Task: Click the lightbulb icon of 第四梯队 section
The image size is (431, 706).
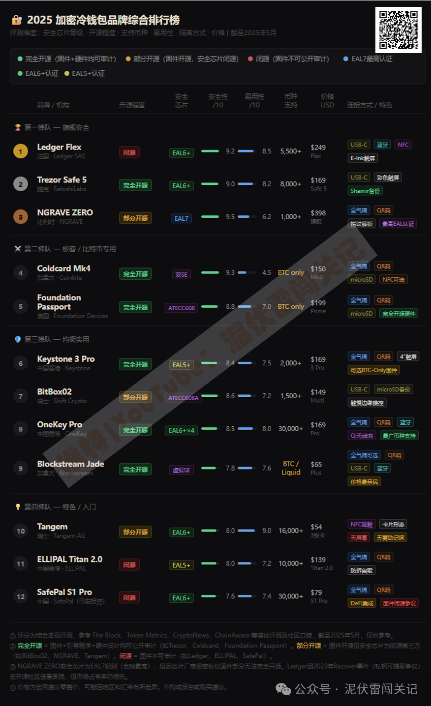Action: pos(18,506)
